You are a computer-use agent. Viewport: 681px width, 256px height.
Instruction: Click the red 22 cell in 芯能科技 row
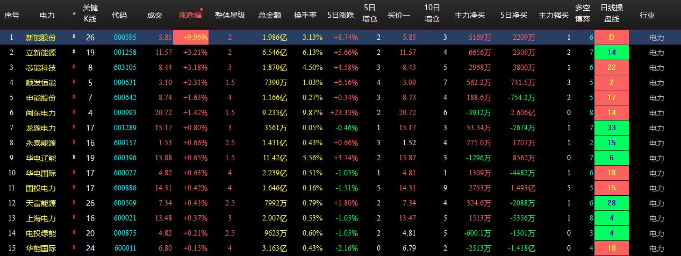click(612, 68)
